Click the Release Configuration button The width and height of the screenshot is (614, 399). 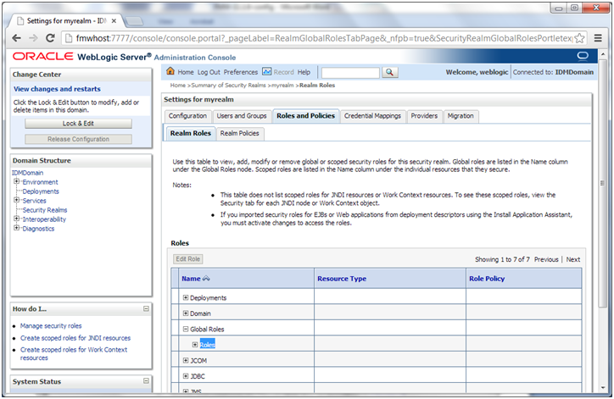[78, 139]
